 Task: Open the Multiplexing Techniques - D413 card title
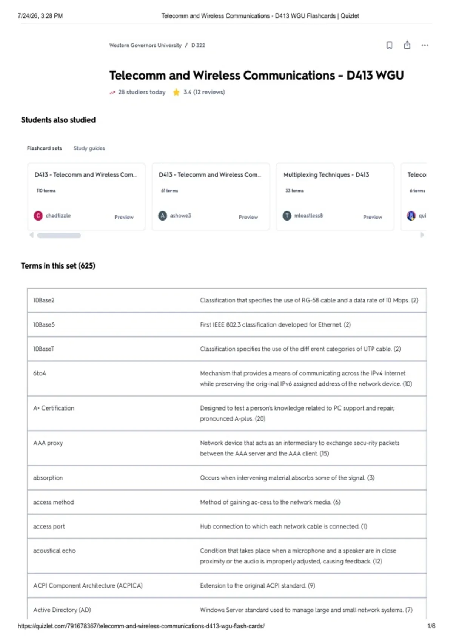click(x=326, y=175)
